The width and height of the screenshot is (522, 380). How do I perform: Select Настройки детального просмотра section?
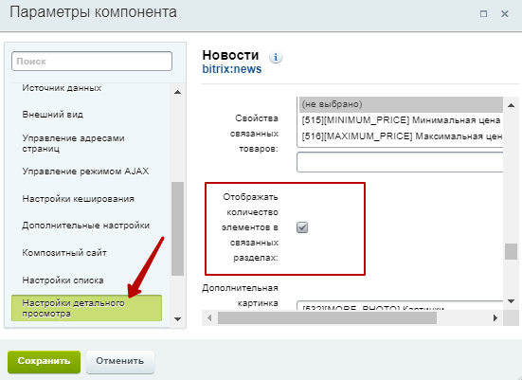[x=86, y=308]
